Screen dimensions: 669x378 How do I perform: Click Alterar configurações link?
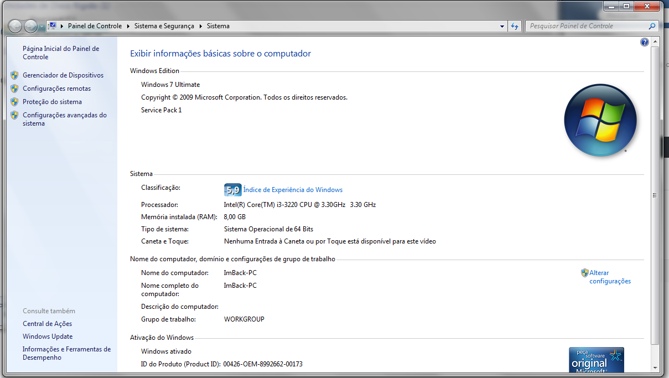pyautogui.click(x=610, y=277)
